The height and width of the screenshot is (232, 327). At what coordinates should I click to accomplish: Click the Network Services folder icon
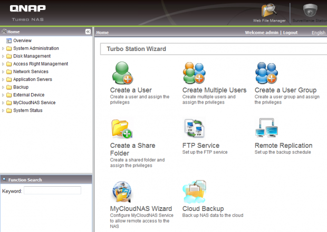pos(9,72)
